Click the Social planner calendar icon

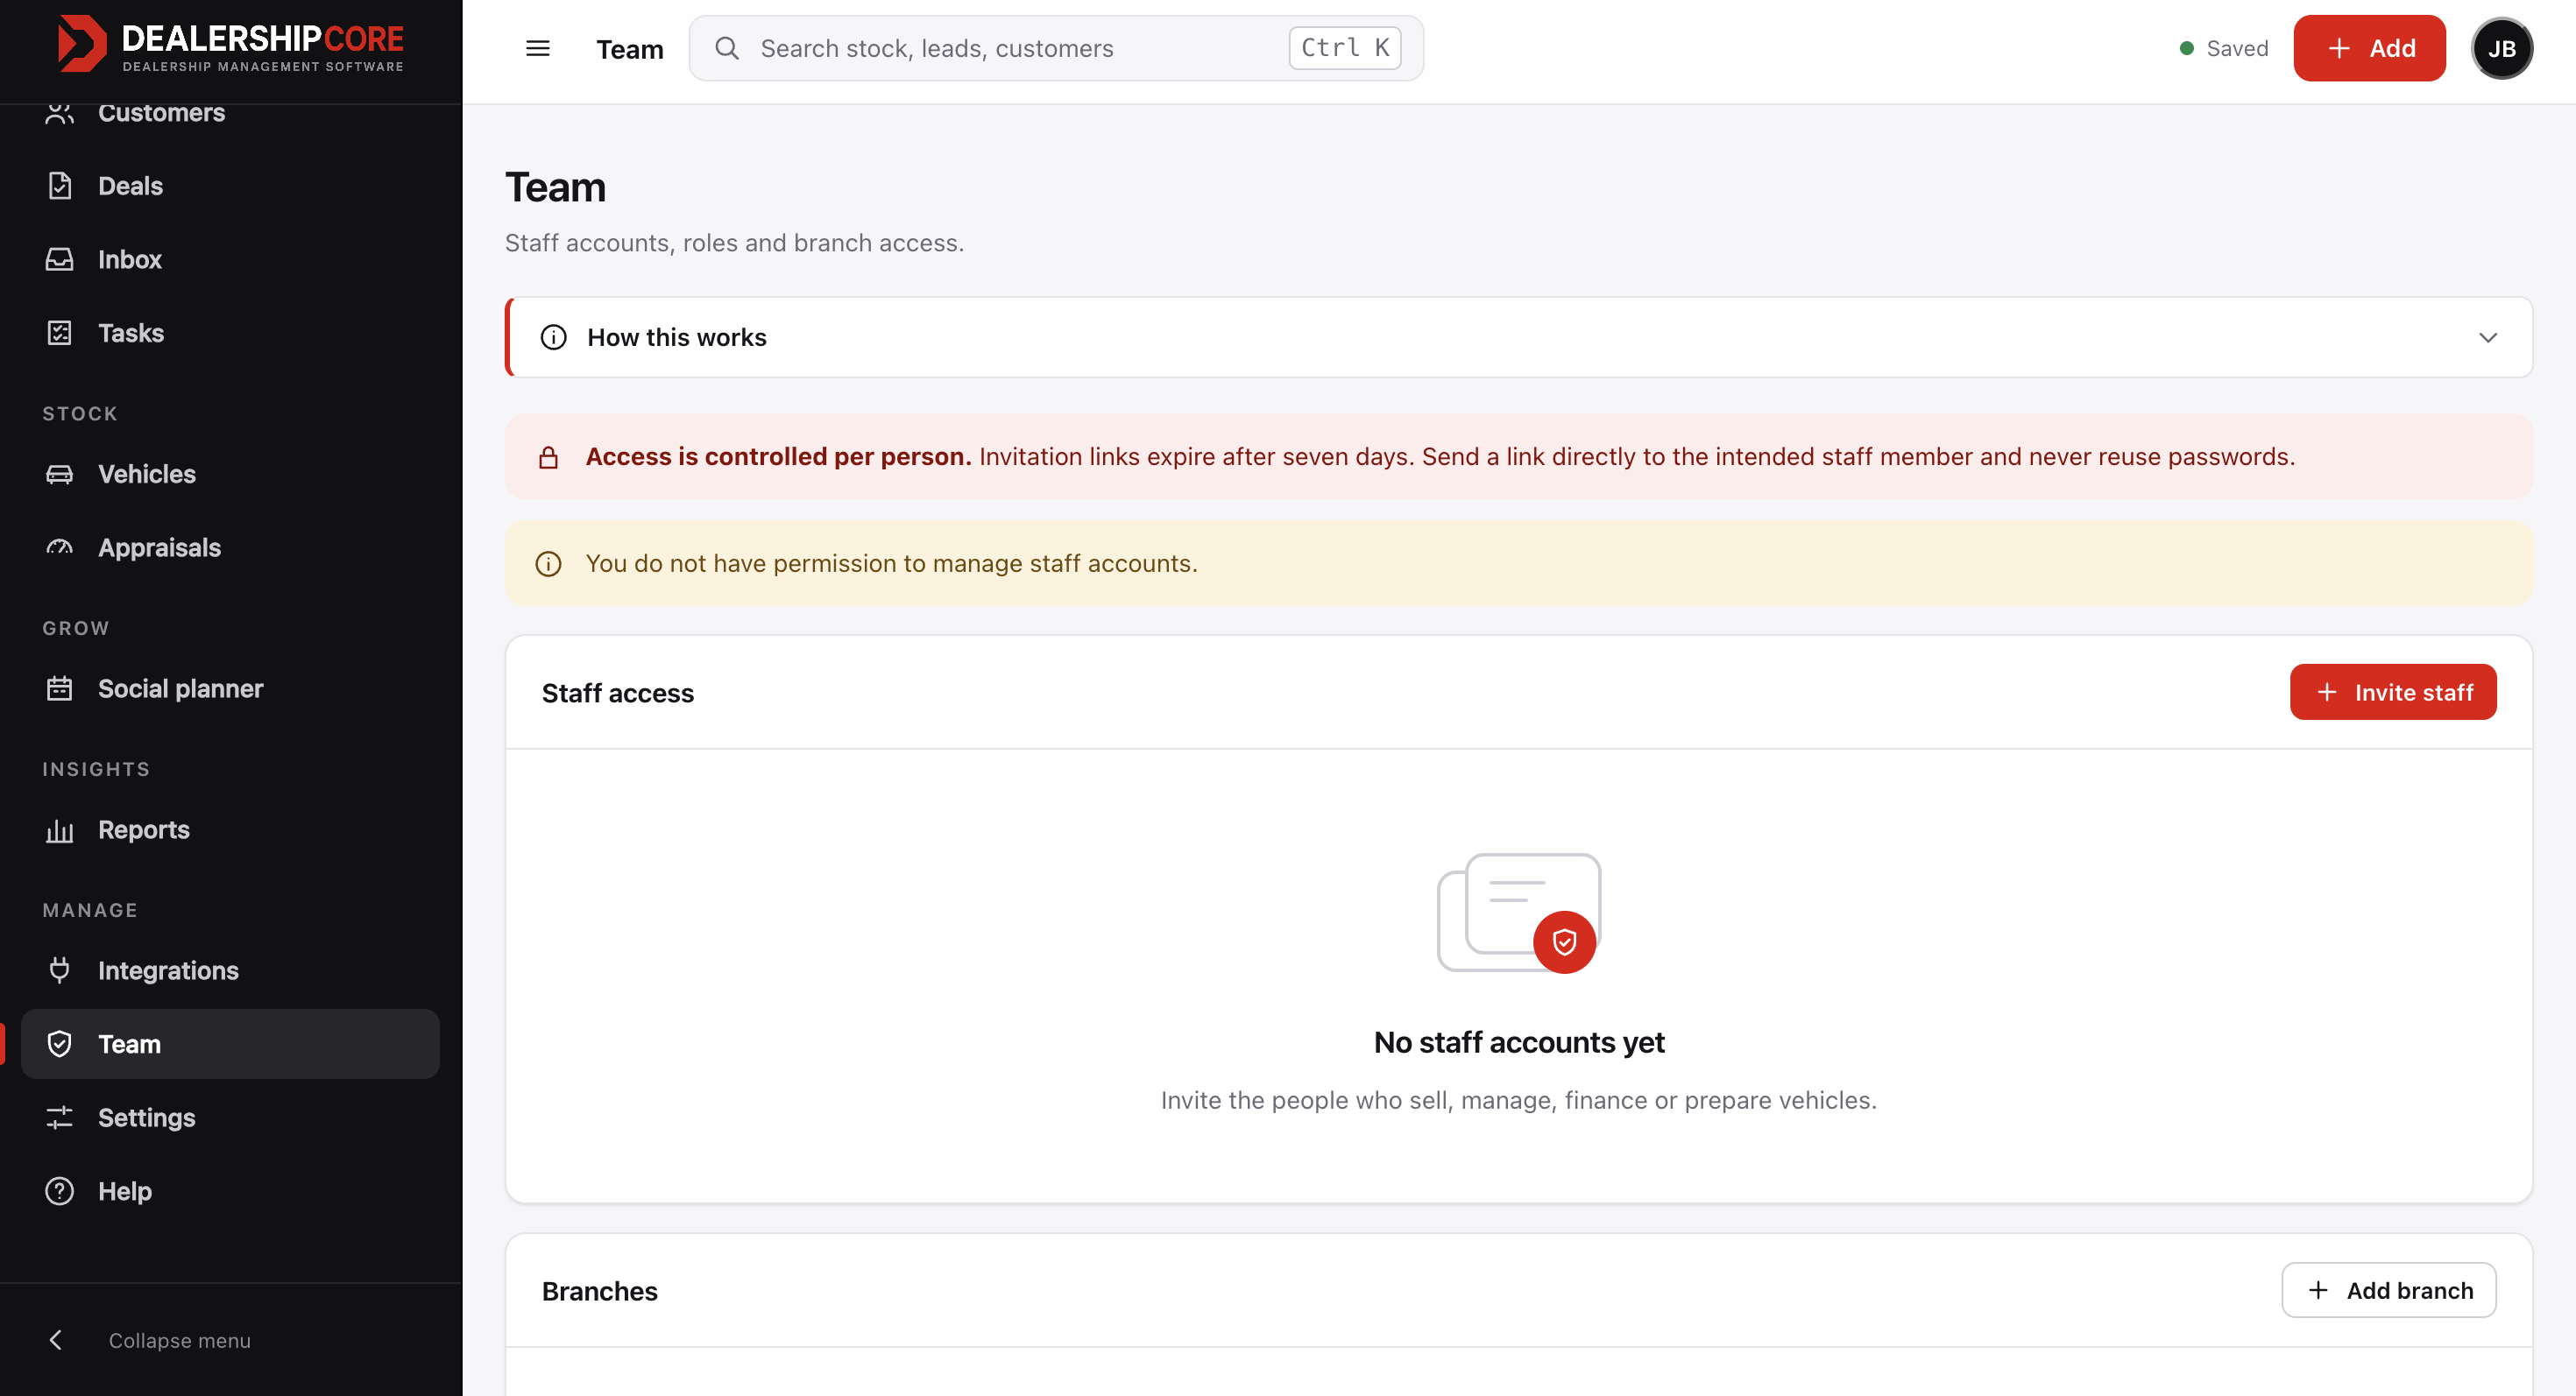(x=60, y=688)
